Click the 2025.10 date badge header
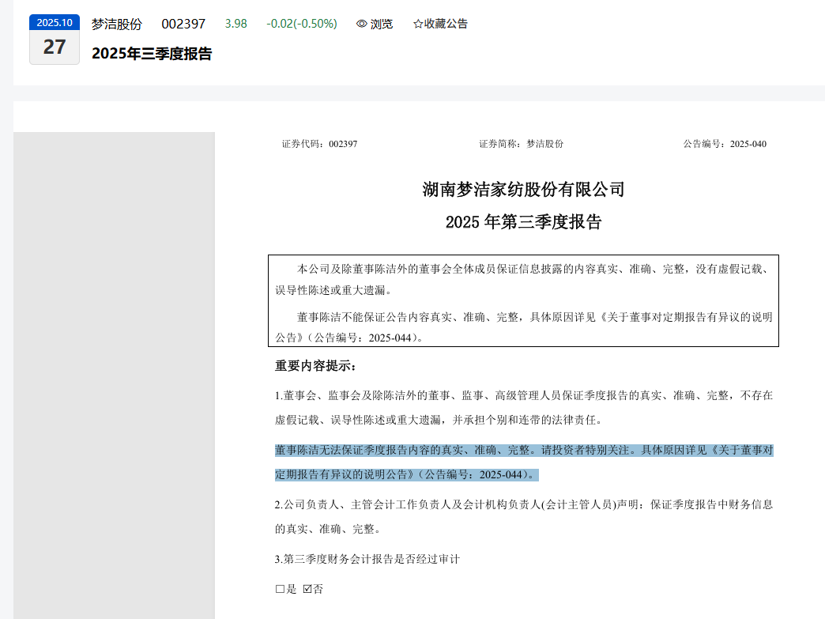 pos(55,22)
